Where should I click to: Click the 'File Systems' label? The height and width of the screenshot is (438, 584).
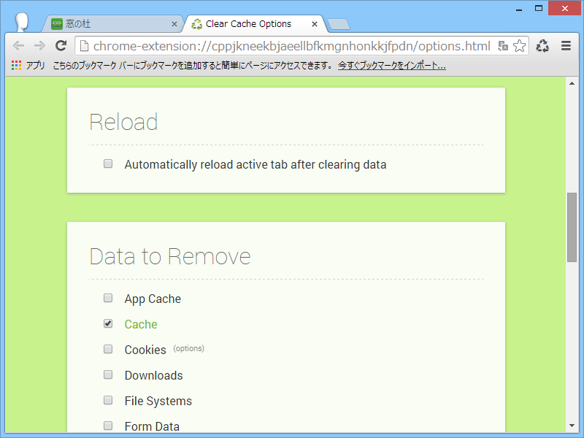(x=158, y=401)
